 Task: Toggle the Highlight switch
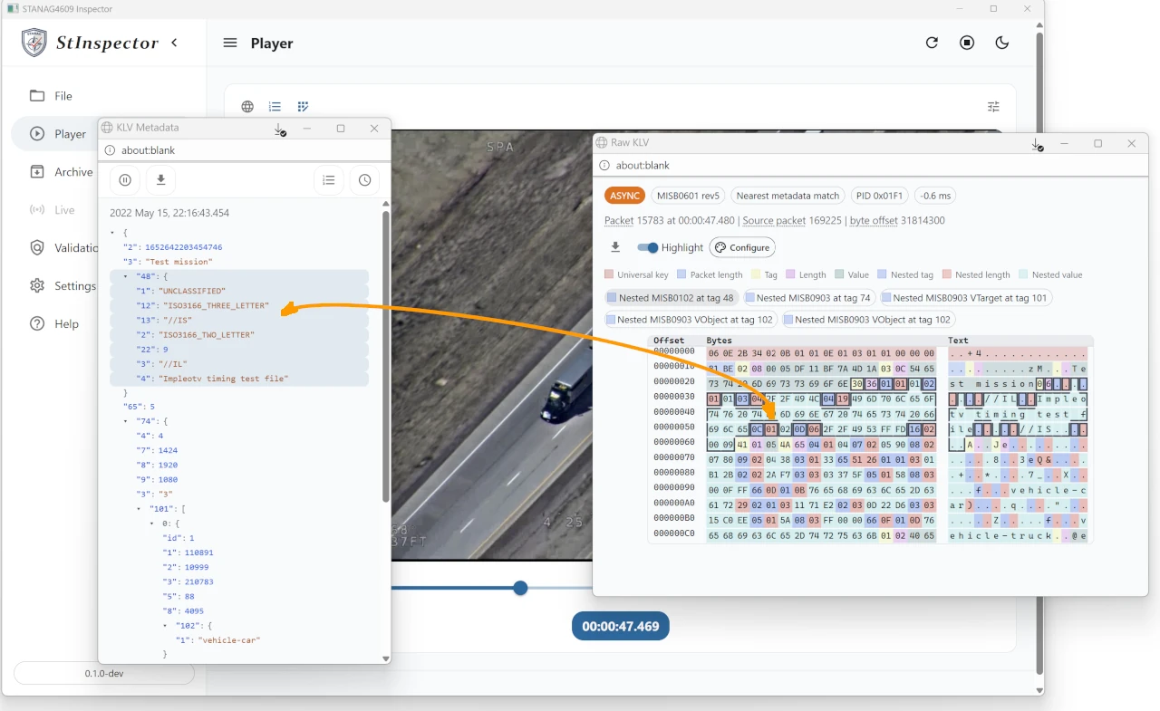pos(648,247)
